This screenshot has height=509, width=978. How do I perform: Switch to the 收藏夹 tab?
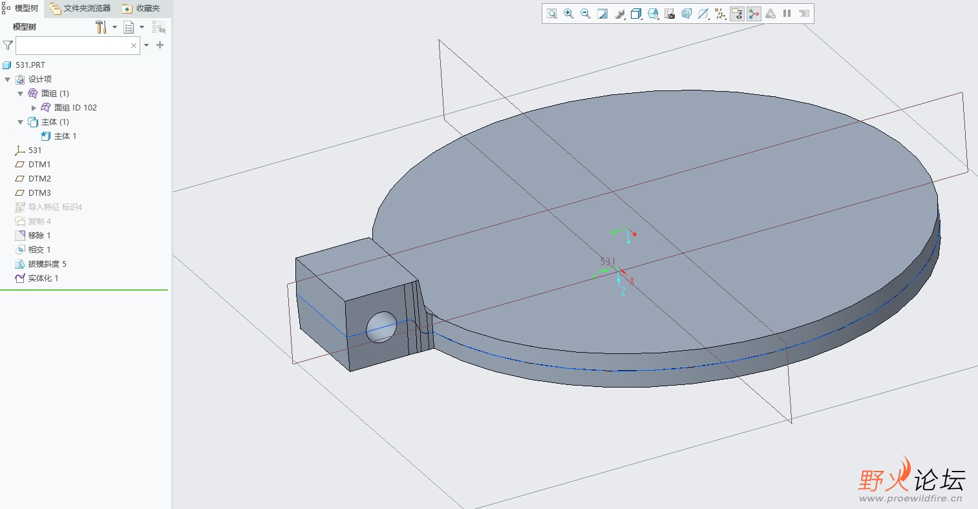141,8
